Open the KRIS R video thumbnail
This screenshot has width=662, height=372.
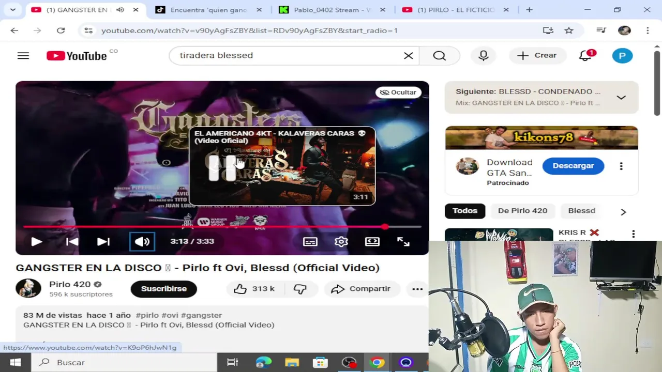point(499,235)
